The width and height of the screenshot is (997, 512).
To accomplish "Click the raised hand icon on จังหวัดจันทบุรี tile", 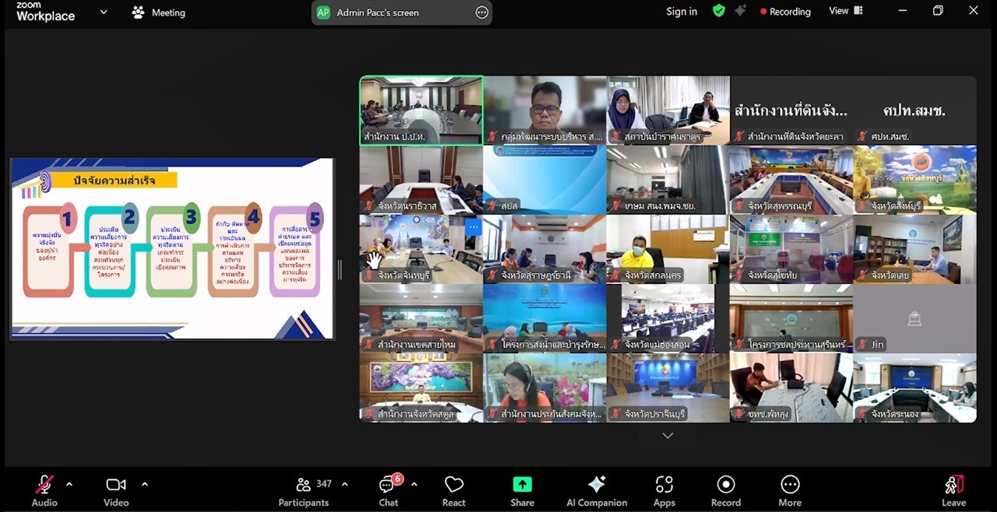I will 375,260.
